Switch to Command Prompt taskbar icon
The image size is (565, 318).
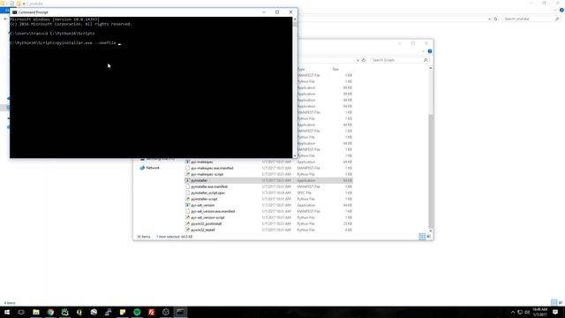coord(180,312)
